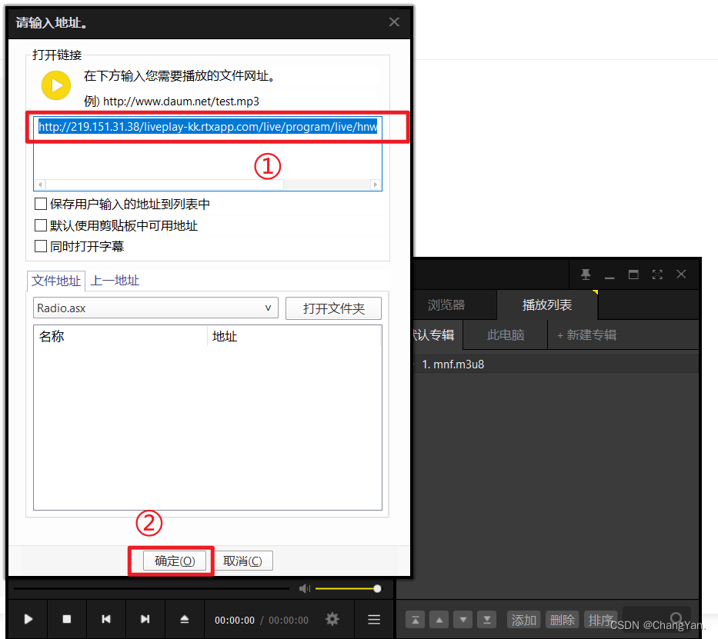The image size is (718, 639).
Task: Switch to the 浏览器 tab
Action: coord(446,305)
